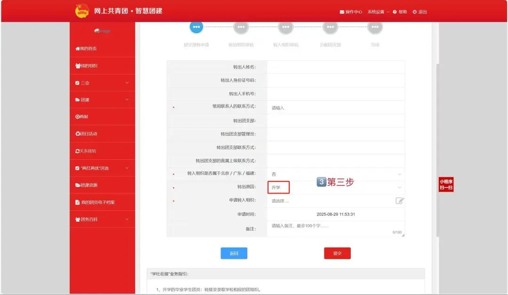508x295 pixels.
Task: Expand the 团课 sidebar menu
Action: [x=102, y=100]
